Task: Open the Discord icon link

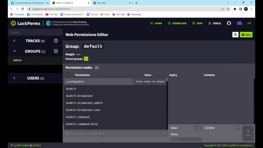Action: pyautogui.click(x=240, y=23)
